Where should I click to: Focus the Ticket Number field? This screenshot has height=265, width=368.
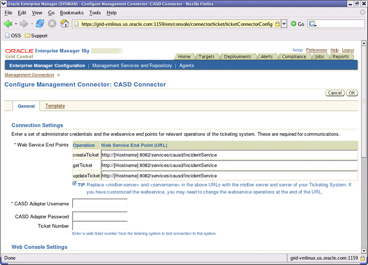[100, 226]
